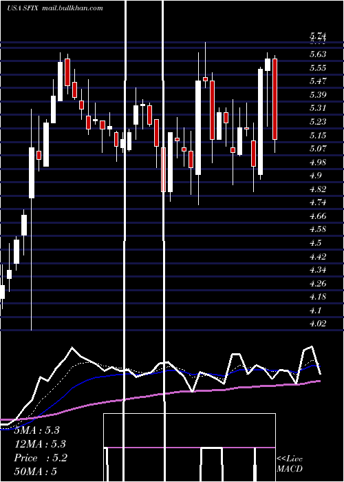Select the 5.23 price axis label
Image resolution: width=344 pixels, height=482 pixels.
coord(318,121)
